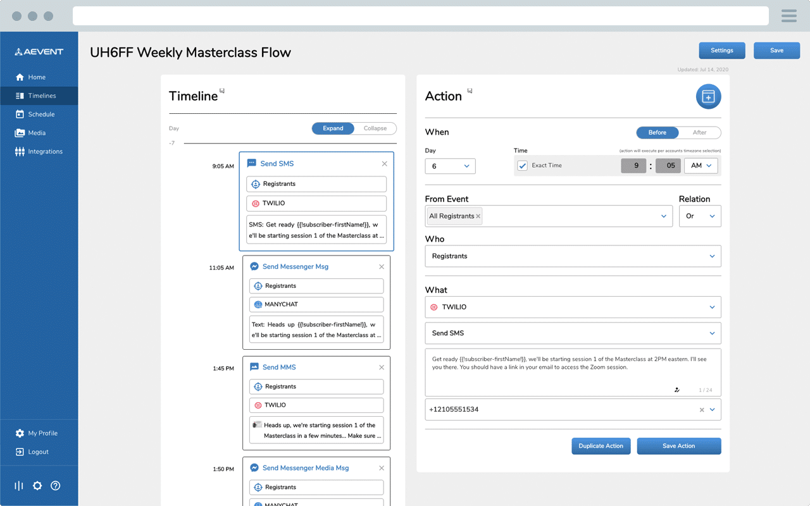Viewport: 810px width, 506px height.
Task: Set the When toggle to Before
Action: click(x=657, y=133)
